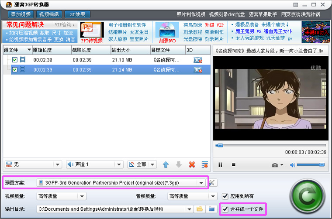Toggle 应用到所有 checkbox
This screenshot has height=219, width=332.
225,196
